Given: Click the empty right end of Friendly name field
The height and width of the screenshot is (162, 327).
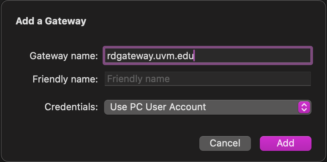Looking at the screenshot, I should (x=280, y=79).
